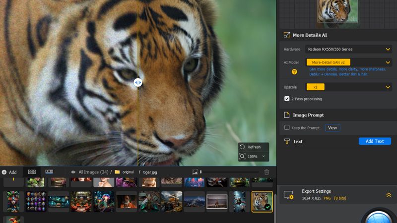Click the thumbnail size slider handle
The image size is (397, 223).
click(201, 172)
